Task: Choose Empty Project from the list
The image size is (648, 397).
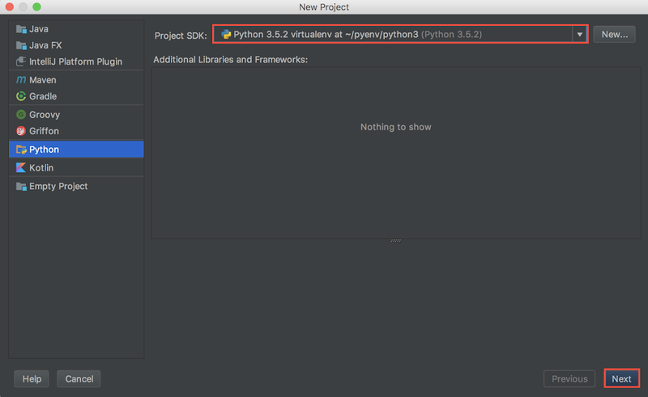Action: click(58, 186)
